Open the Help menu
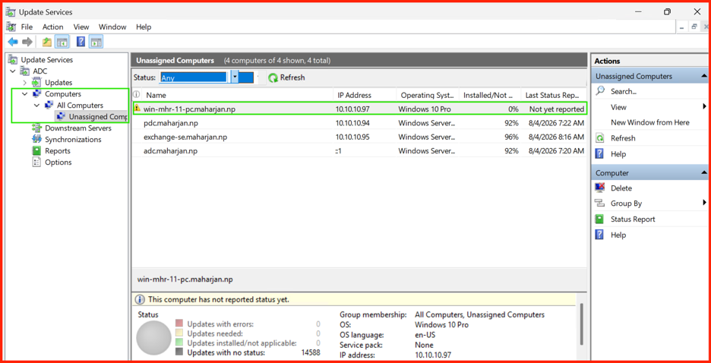This screenshot has width=711, height=363. (144, 27)
